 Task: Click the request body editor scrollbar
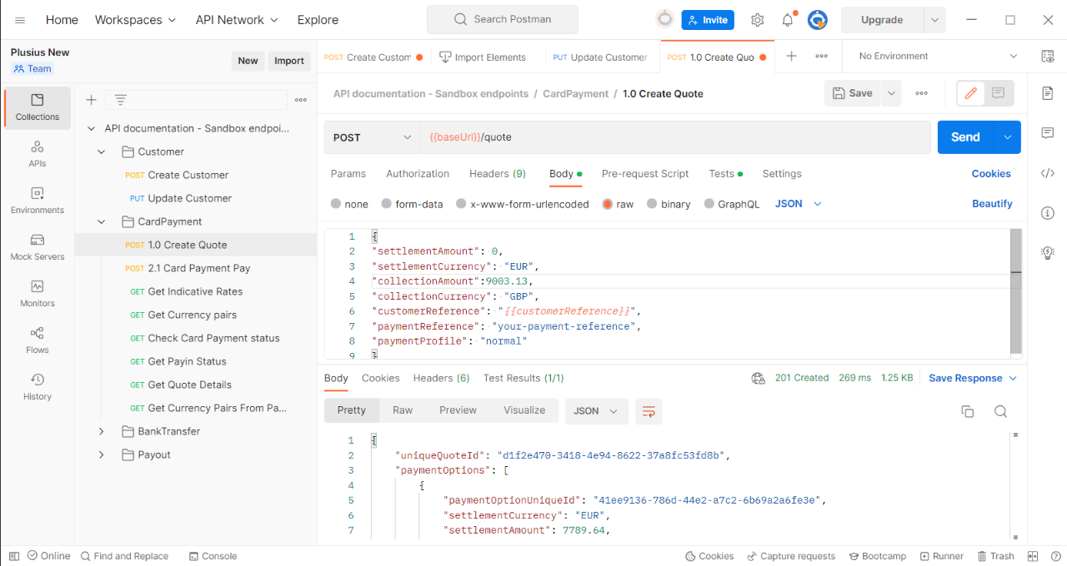tap(1015, 291)
